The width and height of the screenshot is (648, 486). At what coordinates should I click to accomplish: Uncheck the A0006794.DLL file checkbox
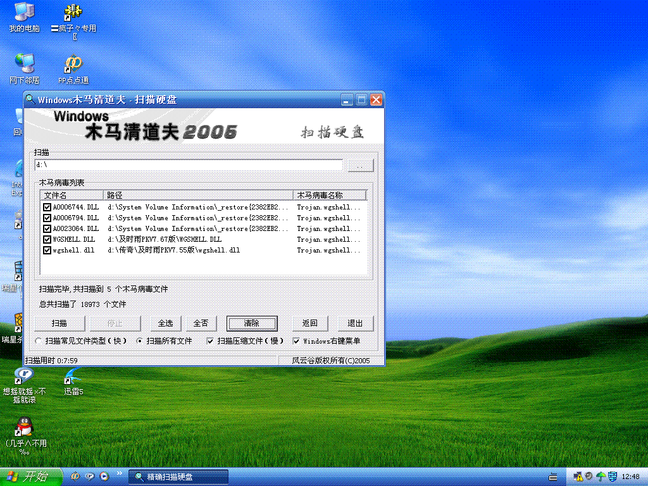[47, 218]
